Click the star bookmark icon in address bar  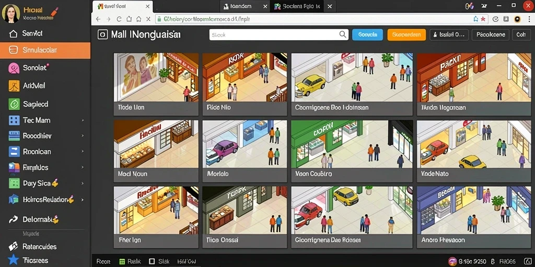483,19
